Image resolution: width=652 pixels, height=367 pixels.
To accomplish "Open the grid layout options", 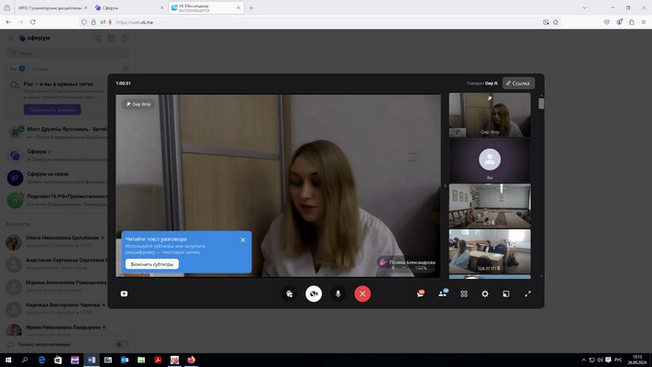I will point(464,294).
